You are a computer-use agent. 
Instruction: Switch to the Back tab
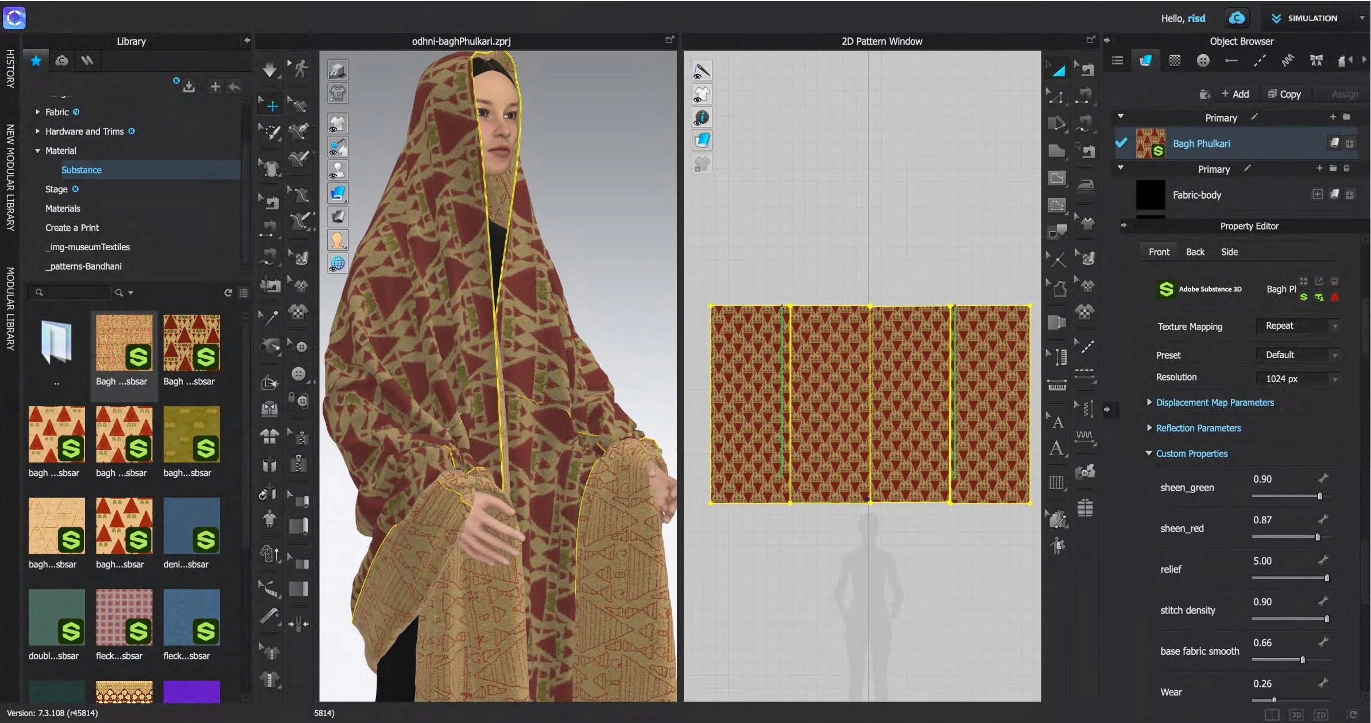click(1195, 252)
